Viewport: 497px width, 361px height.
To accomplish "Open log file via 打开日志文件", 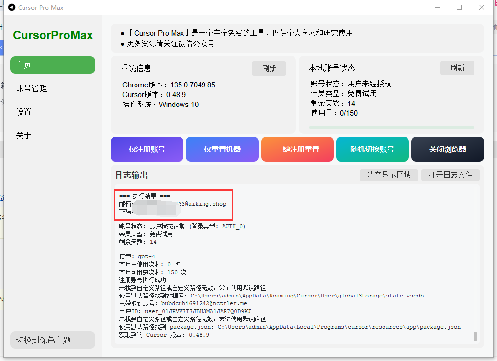I will [x=451, y=175].
